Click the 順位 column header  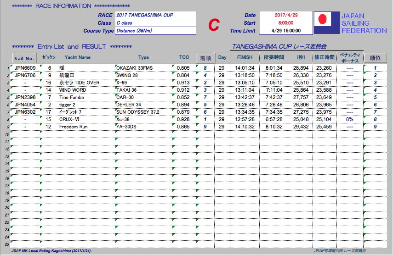pyautogui.click(x=375, y=58)
